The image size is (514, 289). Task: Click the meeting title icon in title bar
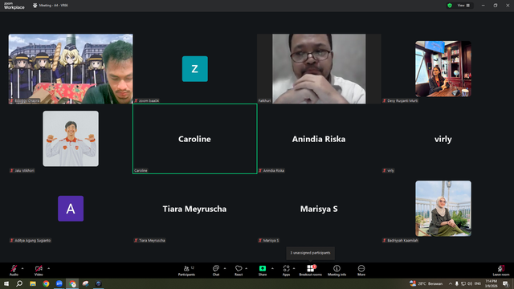(x=35, y=6)
